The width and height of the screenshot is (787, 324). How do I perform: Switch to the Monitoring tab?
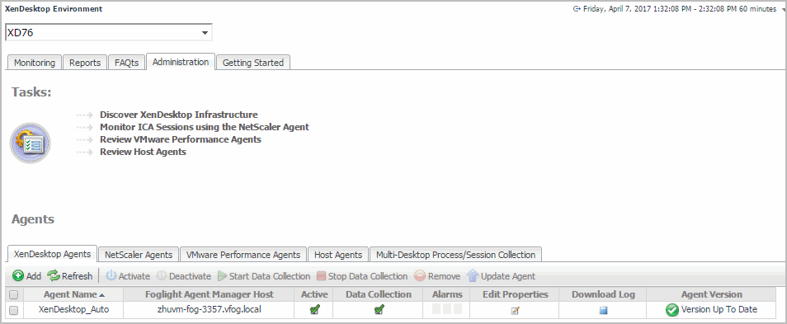[34, 63]
